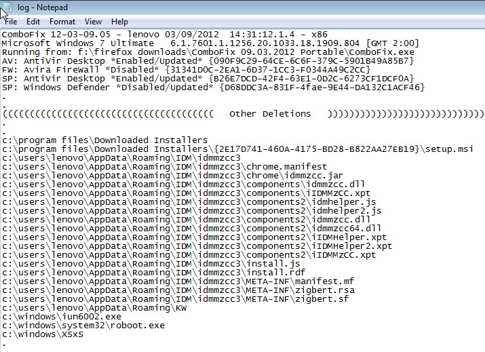This screenshot has height=352, width=485.
Task: Click the idmhelper2.js file line
Action: pyautogui.click(x=191, y=211)
